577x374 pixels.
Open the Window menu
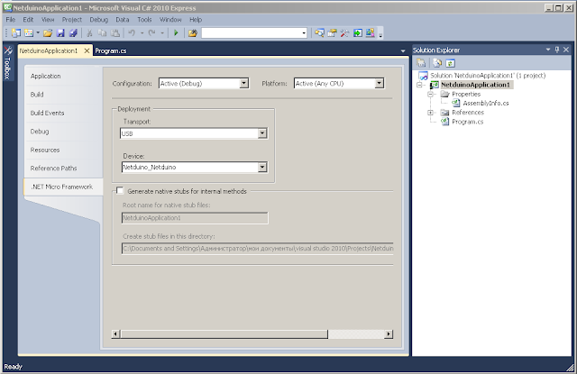tap(170, 20)
